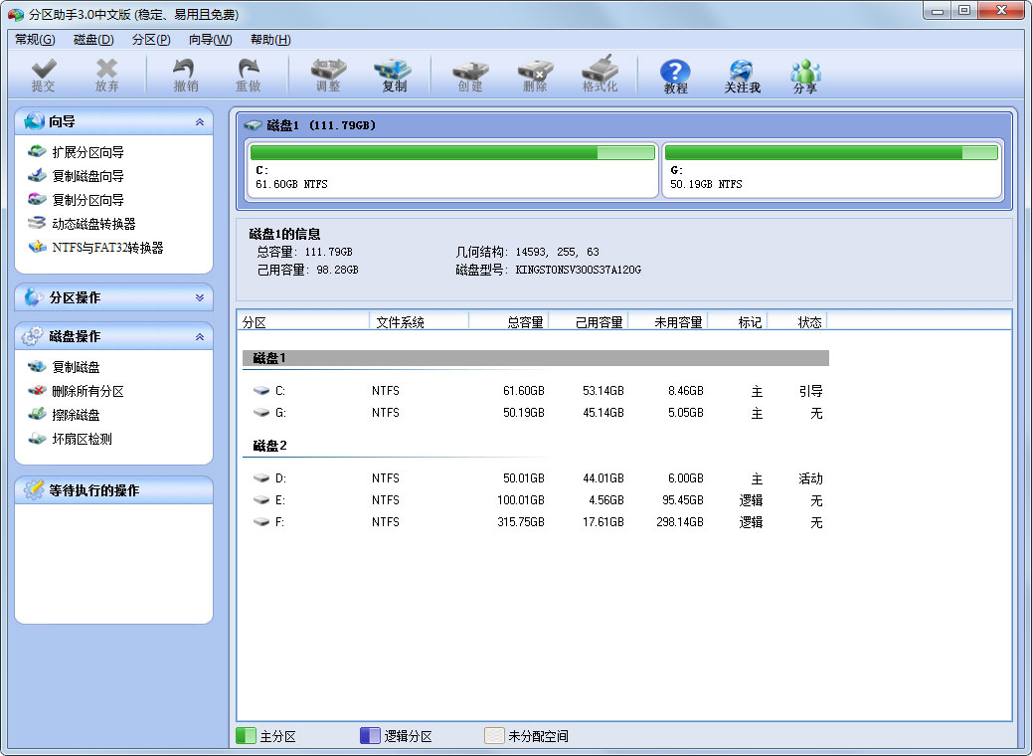The image size is (1032, 756).
Task: Collapse the 向导 panel in sidebar
Action: pyautogui.click(x=200, y=122)
